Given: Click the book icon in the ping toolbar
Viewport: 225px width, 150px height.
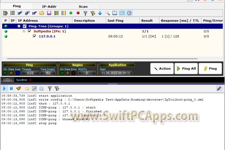Looking at the screenshot, I should (115, 13).
